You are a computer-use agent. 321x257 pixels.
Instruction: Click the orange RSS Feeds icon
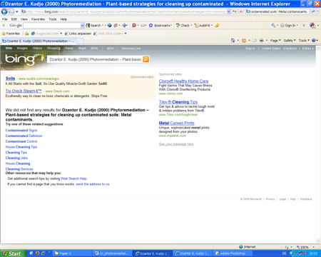(x=244, y=41)
